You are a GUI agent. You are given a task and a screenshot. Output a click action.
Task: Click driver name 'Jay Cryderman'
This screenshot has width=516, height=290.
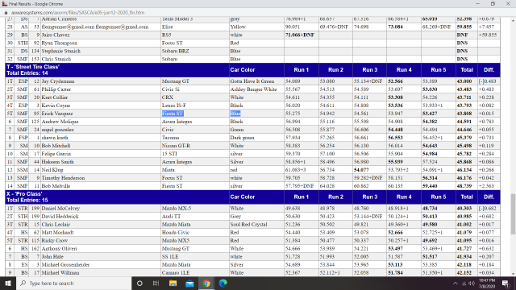[x=58, y=81]
